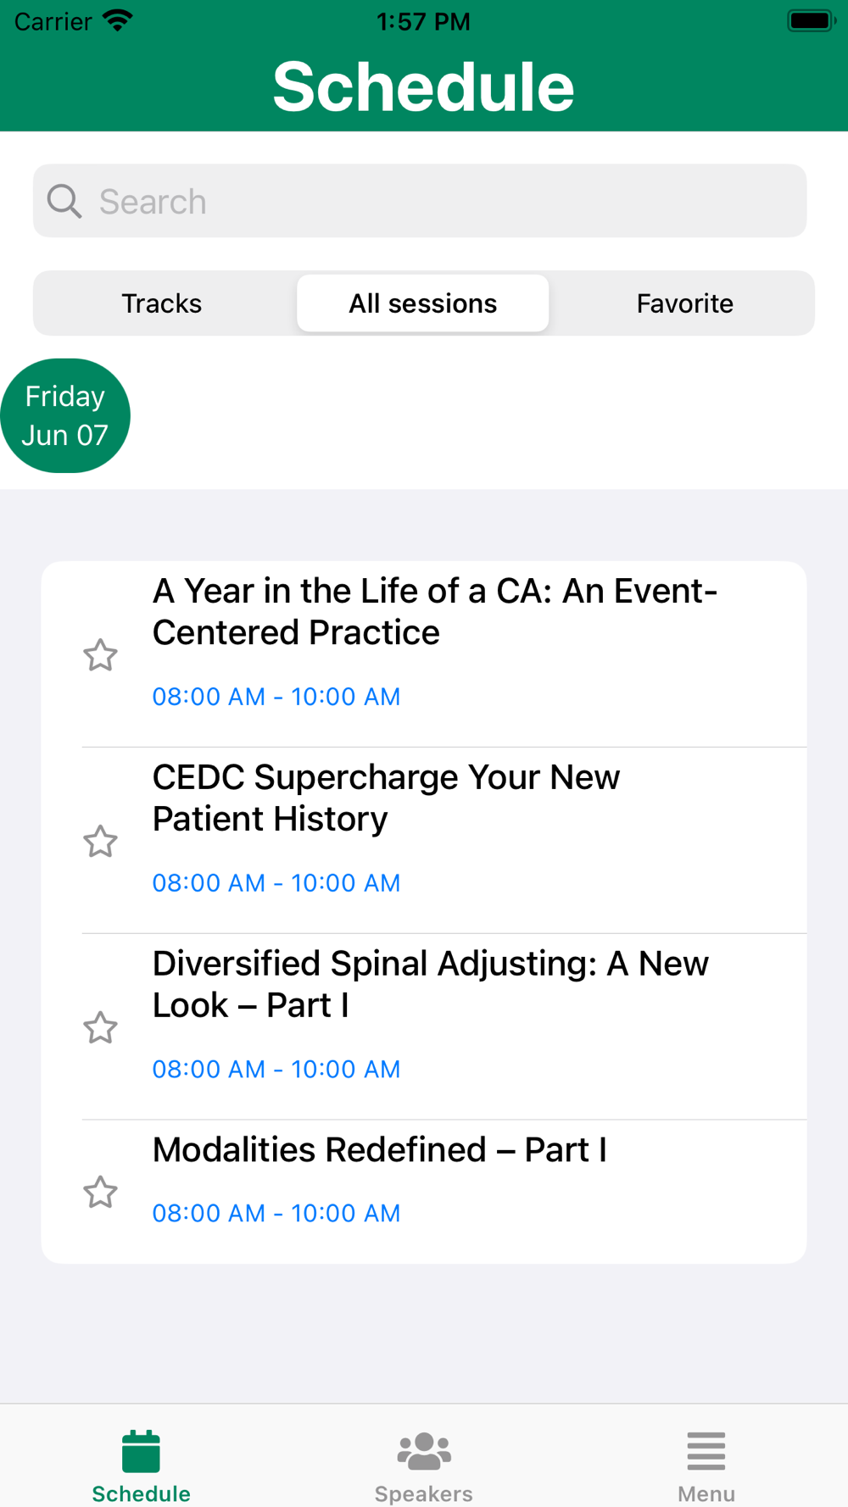Switch to the Tracks segment
Screen dimensions: 848x1507
tap(162, 303)
